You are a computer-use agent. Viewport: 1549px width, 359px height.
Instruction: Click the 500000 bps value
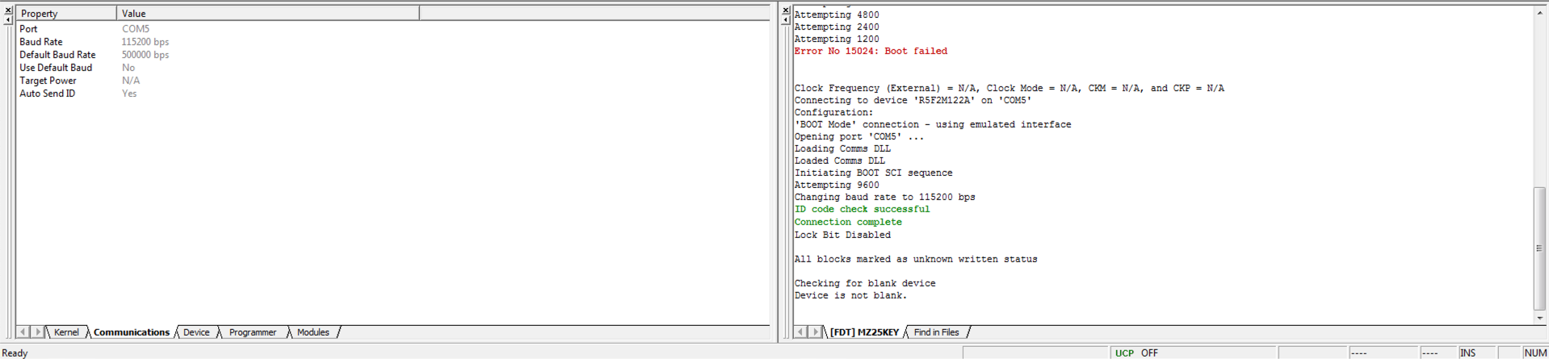pos(145,55)
